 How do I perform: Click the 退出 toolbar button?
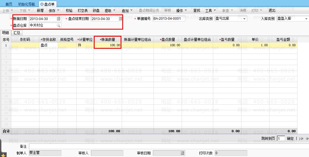pyautogui.click(x=272, y=10)
